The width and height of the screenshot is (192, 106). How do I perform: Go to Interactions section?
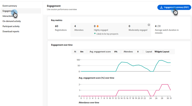click(8, 16)
